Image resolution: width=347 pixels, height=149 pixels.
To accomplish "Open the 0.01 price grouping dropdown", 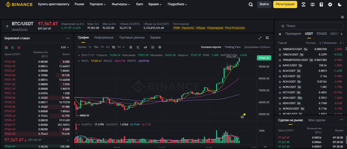I will (65, 48).
